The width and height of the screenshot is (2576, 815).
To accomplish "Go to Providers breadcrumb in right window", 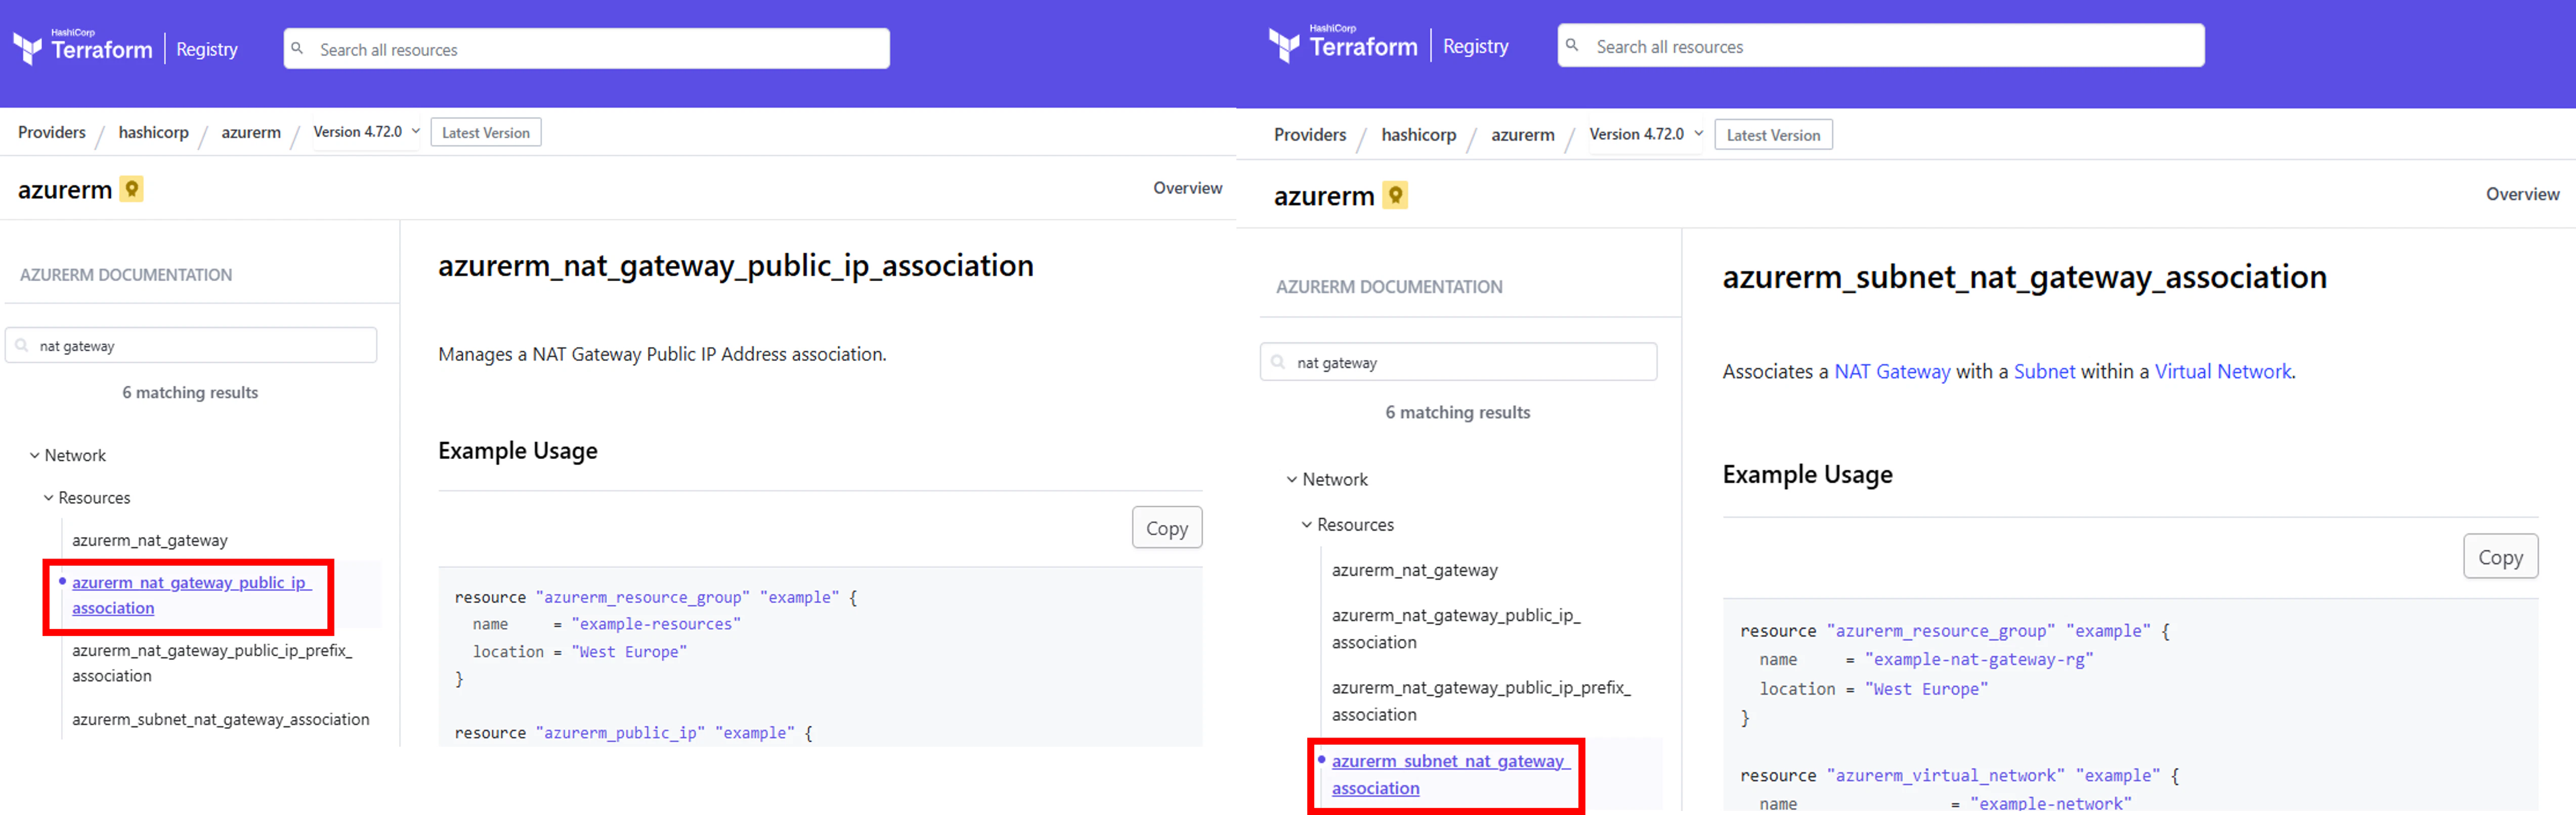I will coord(1310,134).
